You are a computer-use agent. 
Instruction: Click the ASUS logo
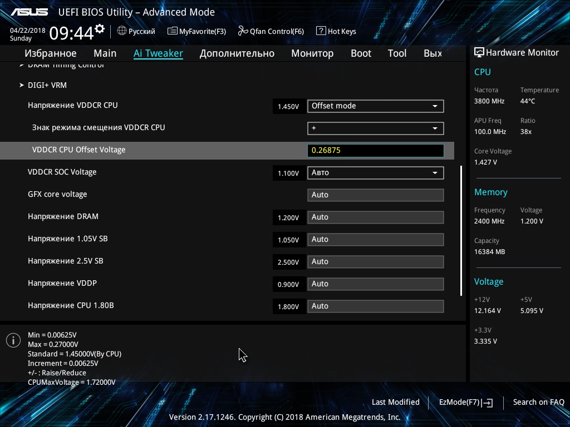[x=30, y=12]
